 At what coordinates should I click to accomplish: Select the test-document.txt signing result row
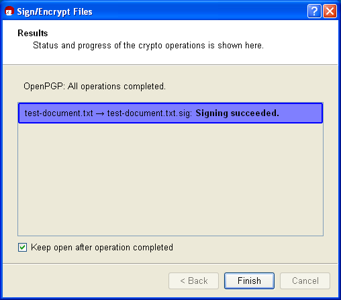click(170, 113)
